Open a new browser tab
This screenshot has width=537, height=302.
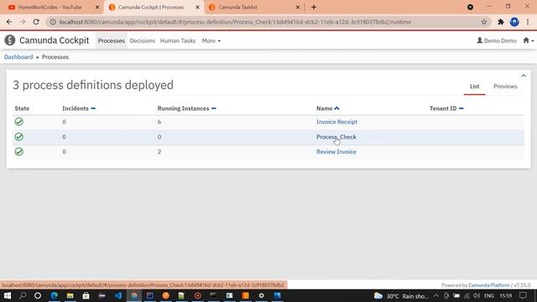click(x=314, y=8)
